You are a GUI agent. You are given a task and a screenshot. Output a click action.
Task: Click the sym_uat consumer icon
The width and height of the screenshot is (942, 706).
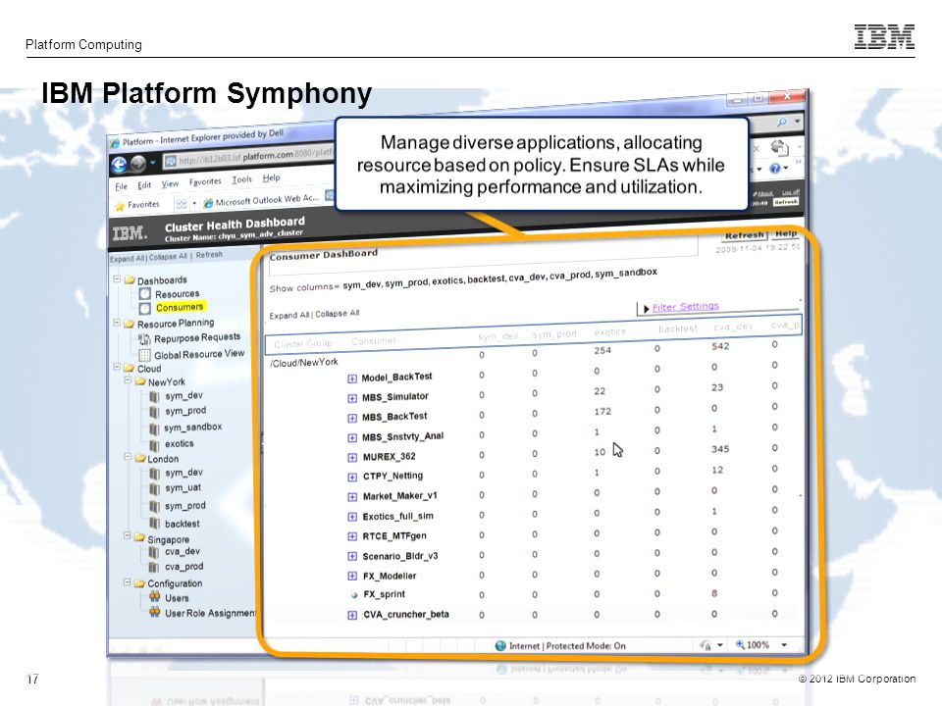(154, 489)
